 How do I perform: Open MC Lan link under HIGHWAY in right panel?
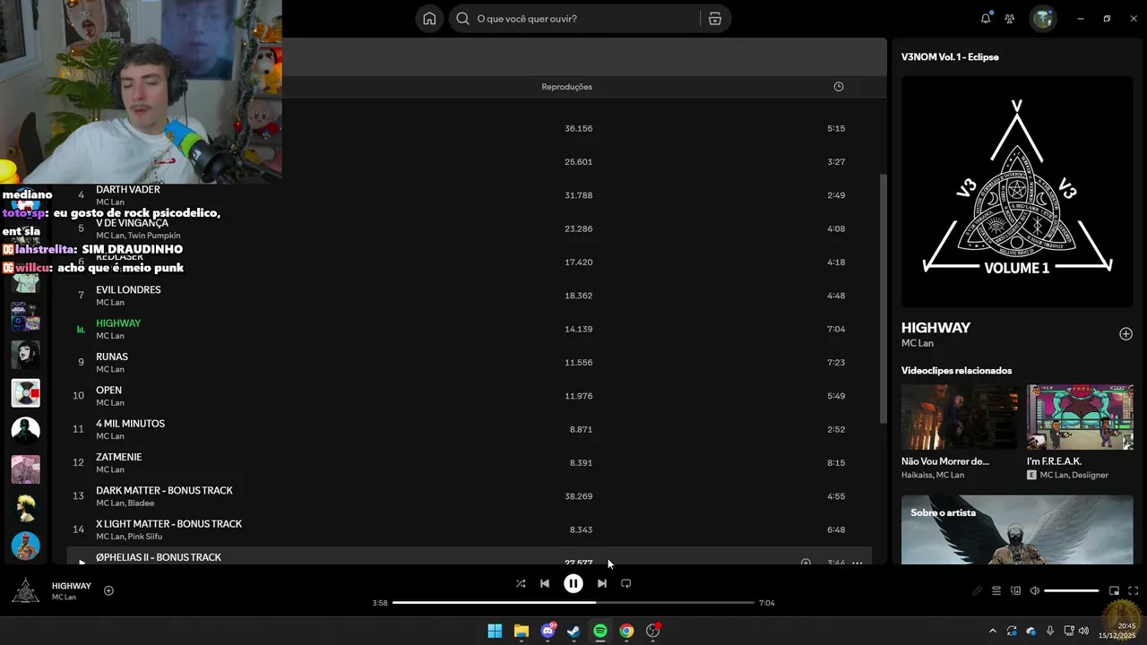(918, 343)
